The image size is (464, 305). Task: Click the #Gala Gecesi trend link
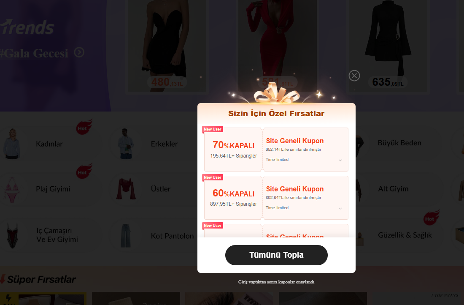coord(34,53)
